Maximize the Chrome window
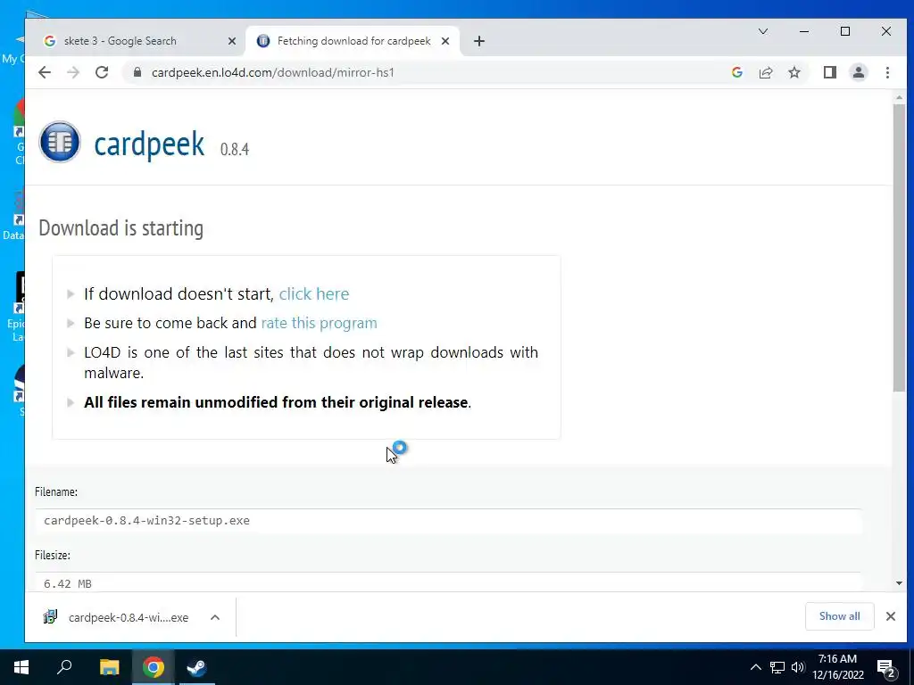 [x=844, y=31]
